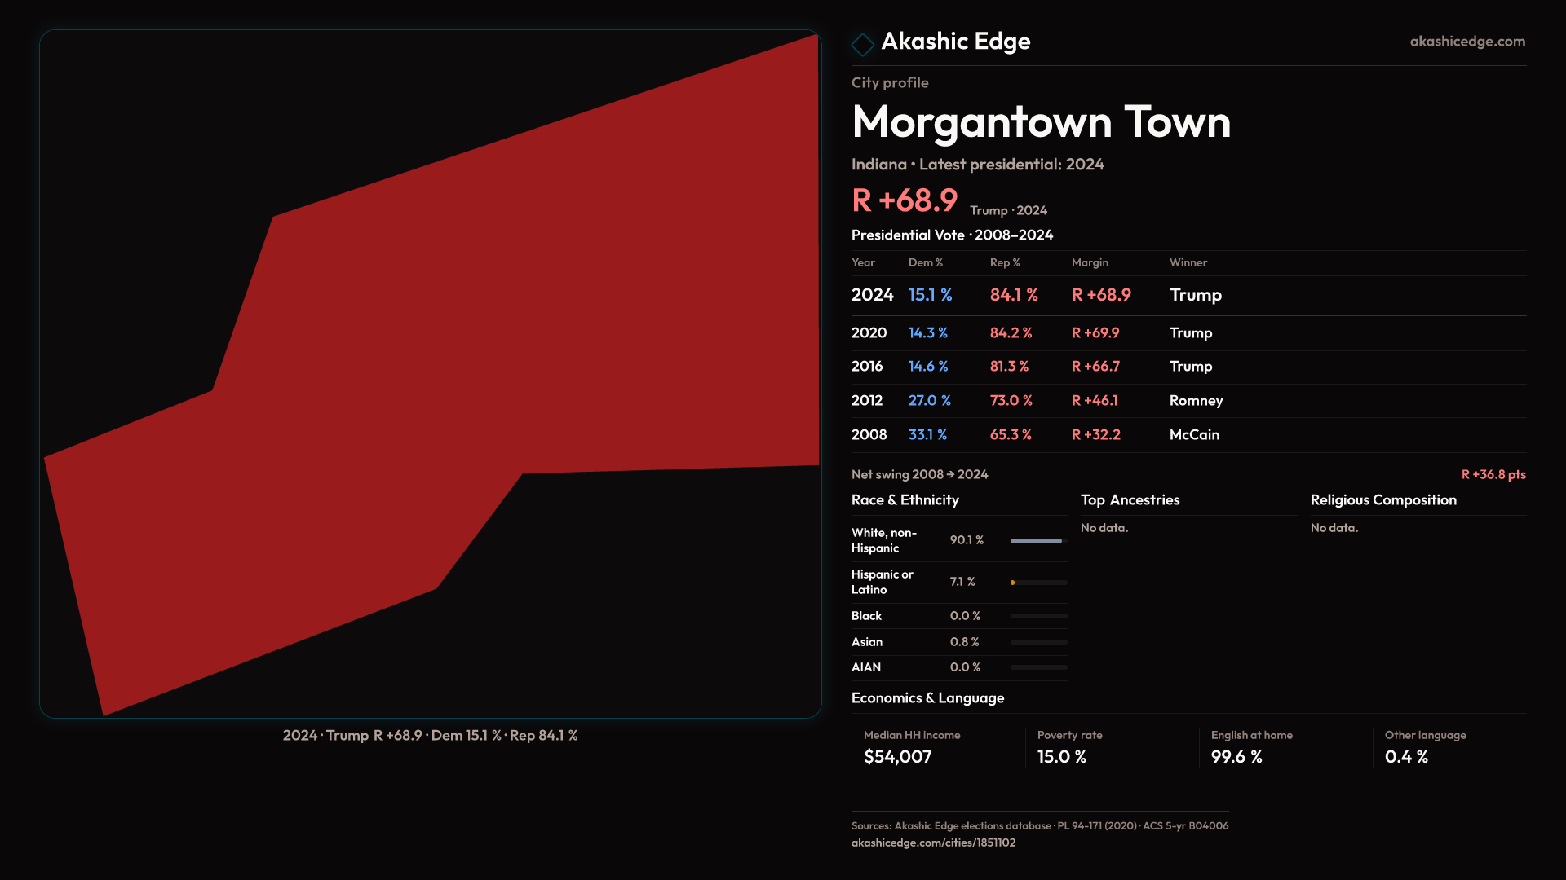Viewport: 1566px width, 880px height.
Task: Click the Margin column header
Action: tap(1090, 262)
